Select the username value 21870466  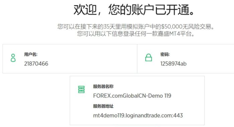(36, 64)
